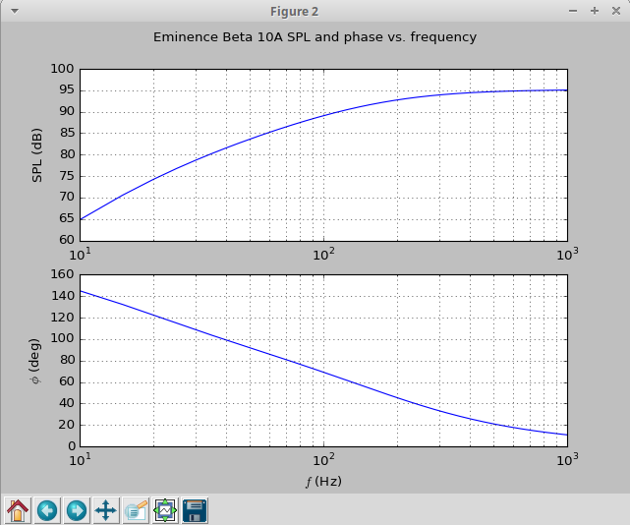Click the plot title 'Eminence Beta 10A SPL and phase vs. frequency'
The image size is (630, 525).
315,37
